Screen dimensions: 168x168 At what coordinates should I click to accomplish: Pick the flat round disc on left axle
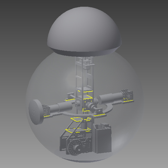(x=36, y=112)
